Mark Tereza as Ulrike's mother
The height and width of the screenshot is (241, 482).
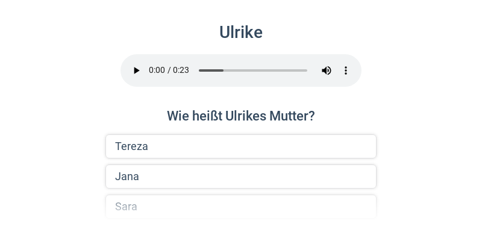click(241, 146)
